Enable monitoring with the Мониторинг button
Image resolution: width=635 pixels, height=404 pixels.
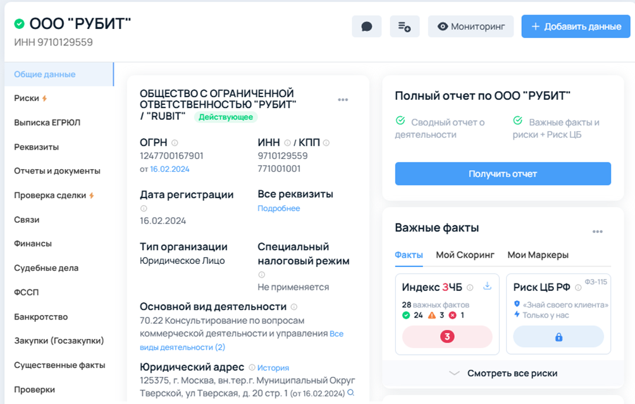471,26
